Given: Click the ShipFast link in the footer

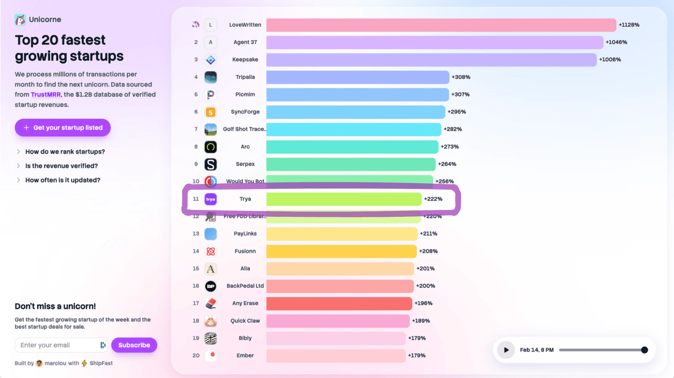Looking at the screenshot, I should pos(101,363).
